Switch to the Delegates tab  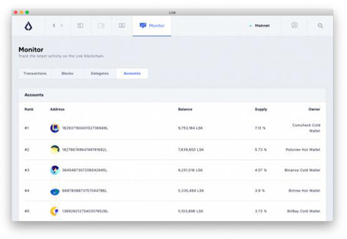[100, 74]
